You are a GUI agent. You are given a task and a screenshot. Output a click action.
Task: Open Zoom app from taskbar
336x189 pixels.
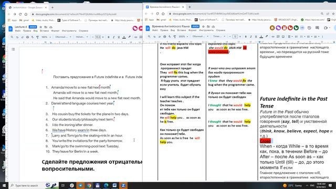point(123,185)
